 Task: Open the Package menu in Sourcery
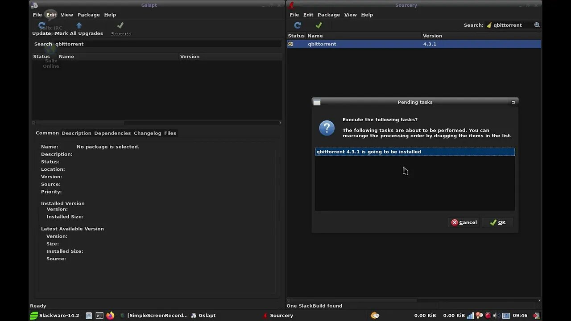[x=329, y=15]
